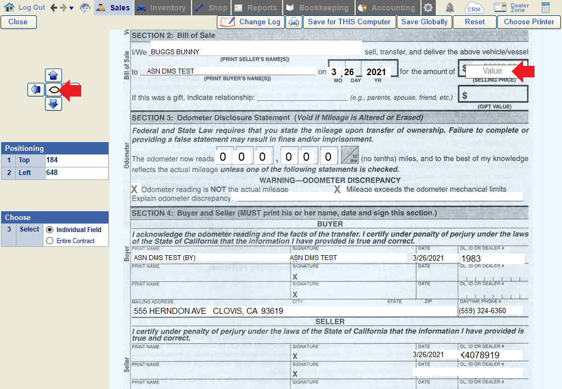Select the ASN DMS TEST (BY) print name

211,257
